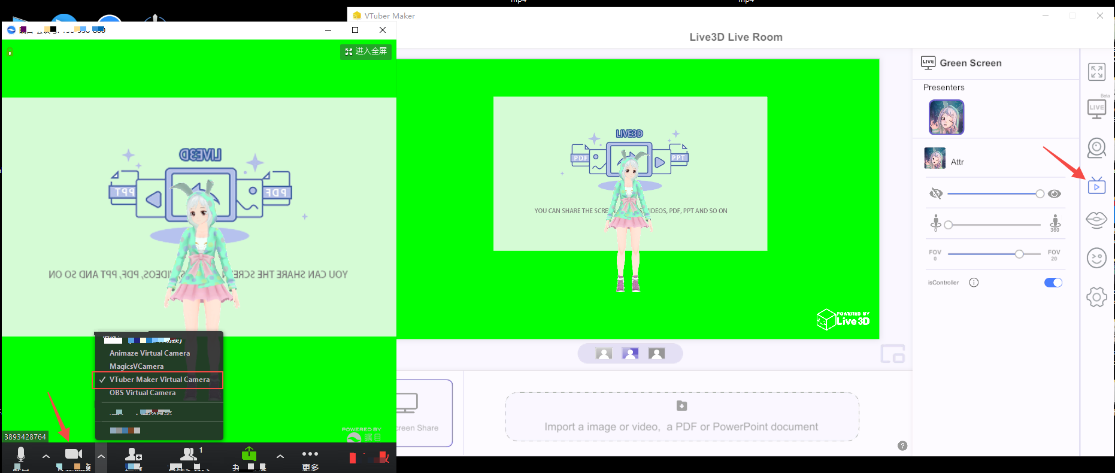Click the visible eye icon beside slider
1115x473 pixels.
click(1055, 193)
